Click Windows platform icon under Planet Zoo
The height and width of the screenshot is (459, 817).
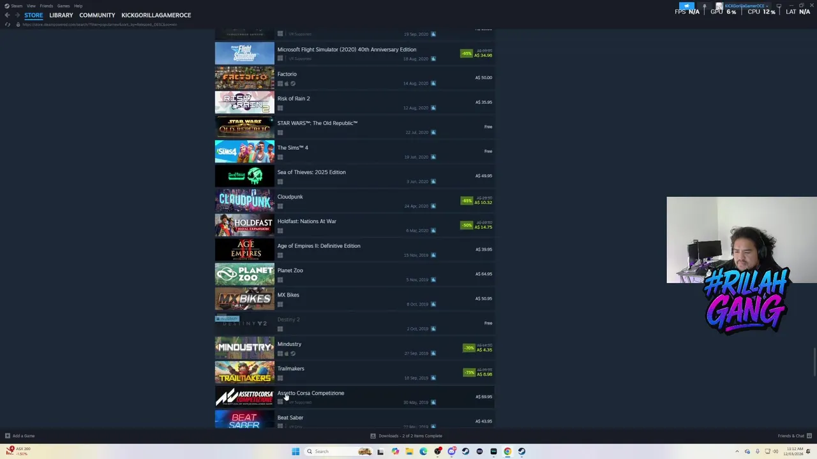click(280, 280)
